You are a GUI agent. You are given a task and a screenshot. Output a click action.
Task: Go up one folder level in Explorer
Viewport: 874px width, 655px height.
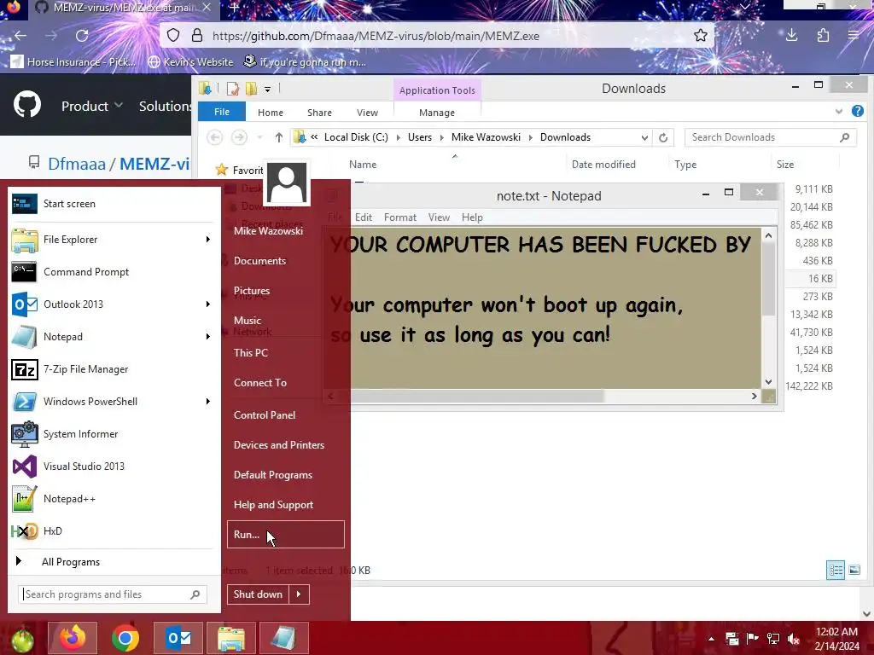click(x=279, y=137)
